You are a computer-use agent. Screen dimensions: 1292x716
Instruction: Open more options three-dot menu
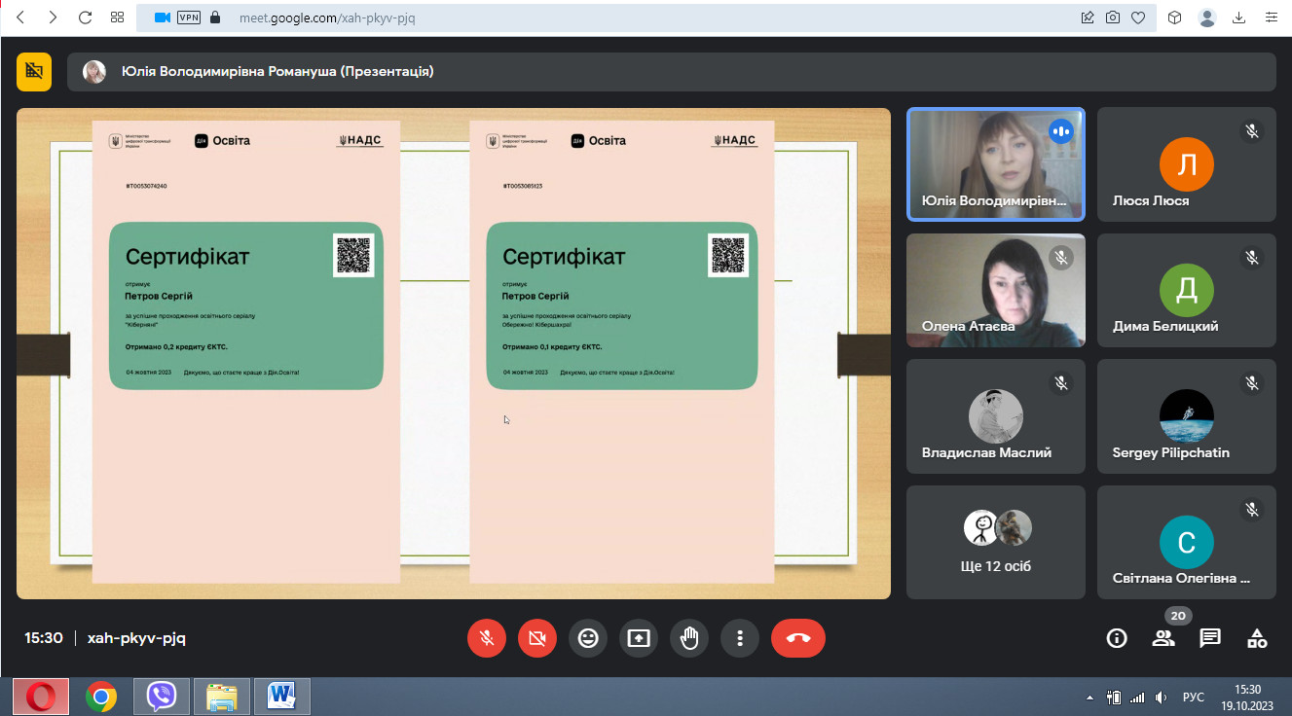coord(740,638)
